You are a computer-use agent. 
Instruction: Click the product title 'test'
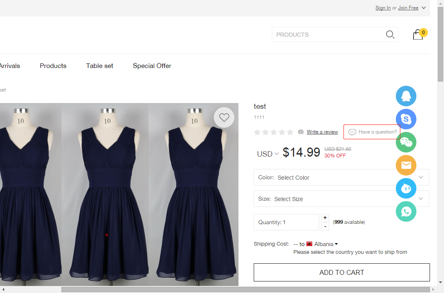click(x=259, y=106)
